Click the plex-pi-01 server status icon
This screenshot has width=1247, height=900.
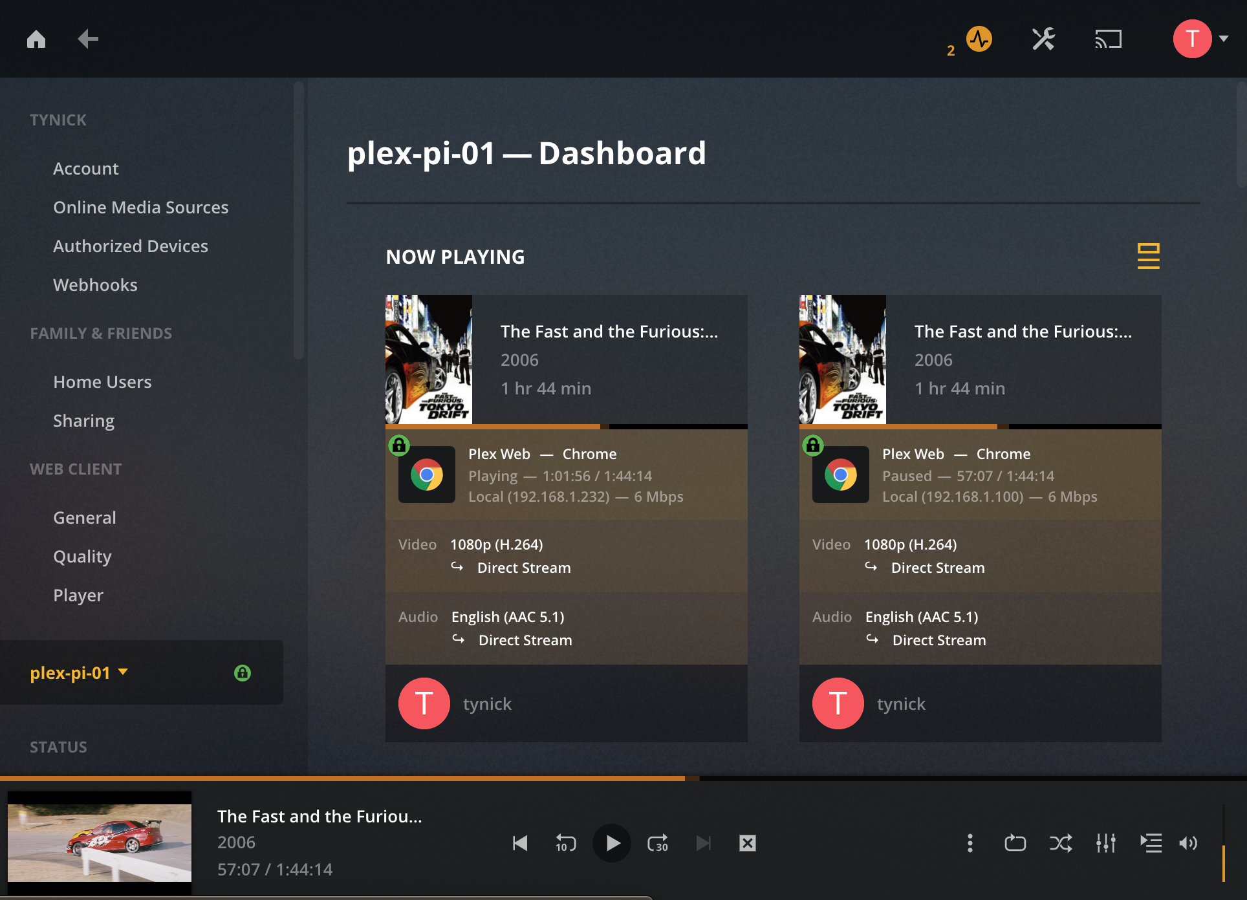point(244,672)
